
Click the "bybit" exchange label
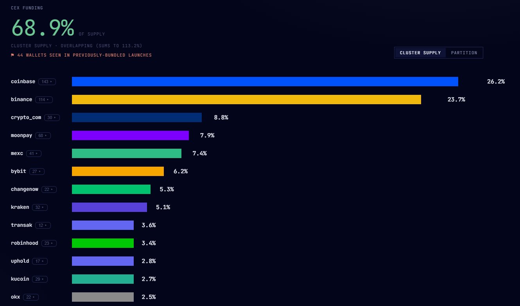(18, 172)
